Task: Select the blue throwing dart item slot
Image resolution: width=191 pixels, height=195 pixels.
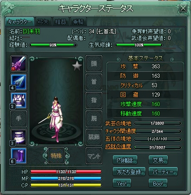Action: [18, 82]
